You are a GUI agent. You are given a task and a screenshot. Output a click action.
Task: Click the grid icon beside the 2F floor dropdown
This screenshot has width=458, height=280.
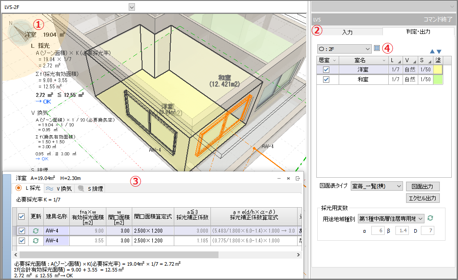(377, 48)
